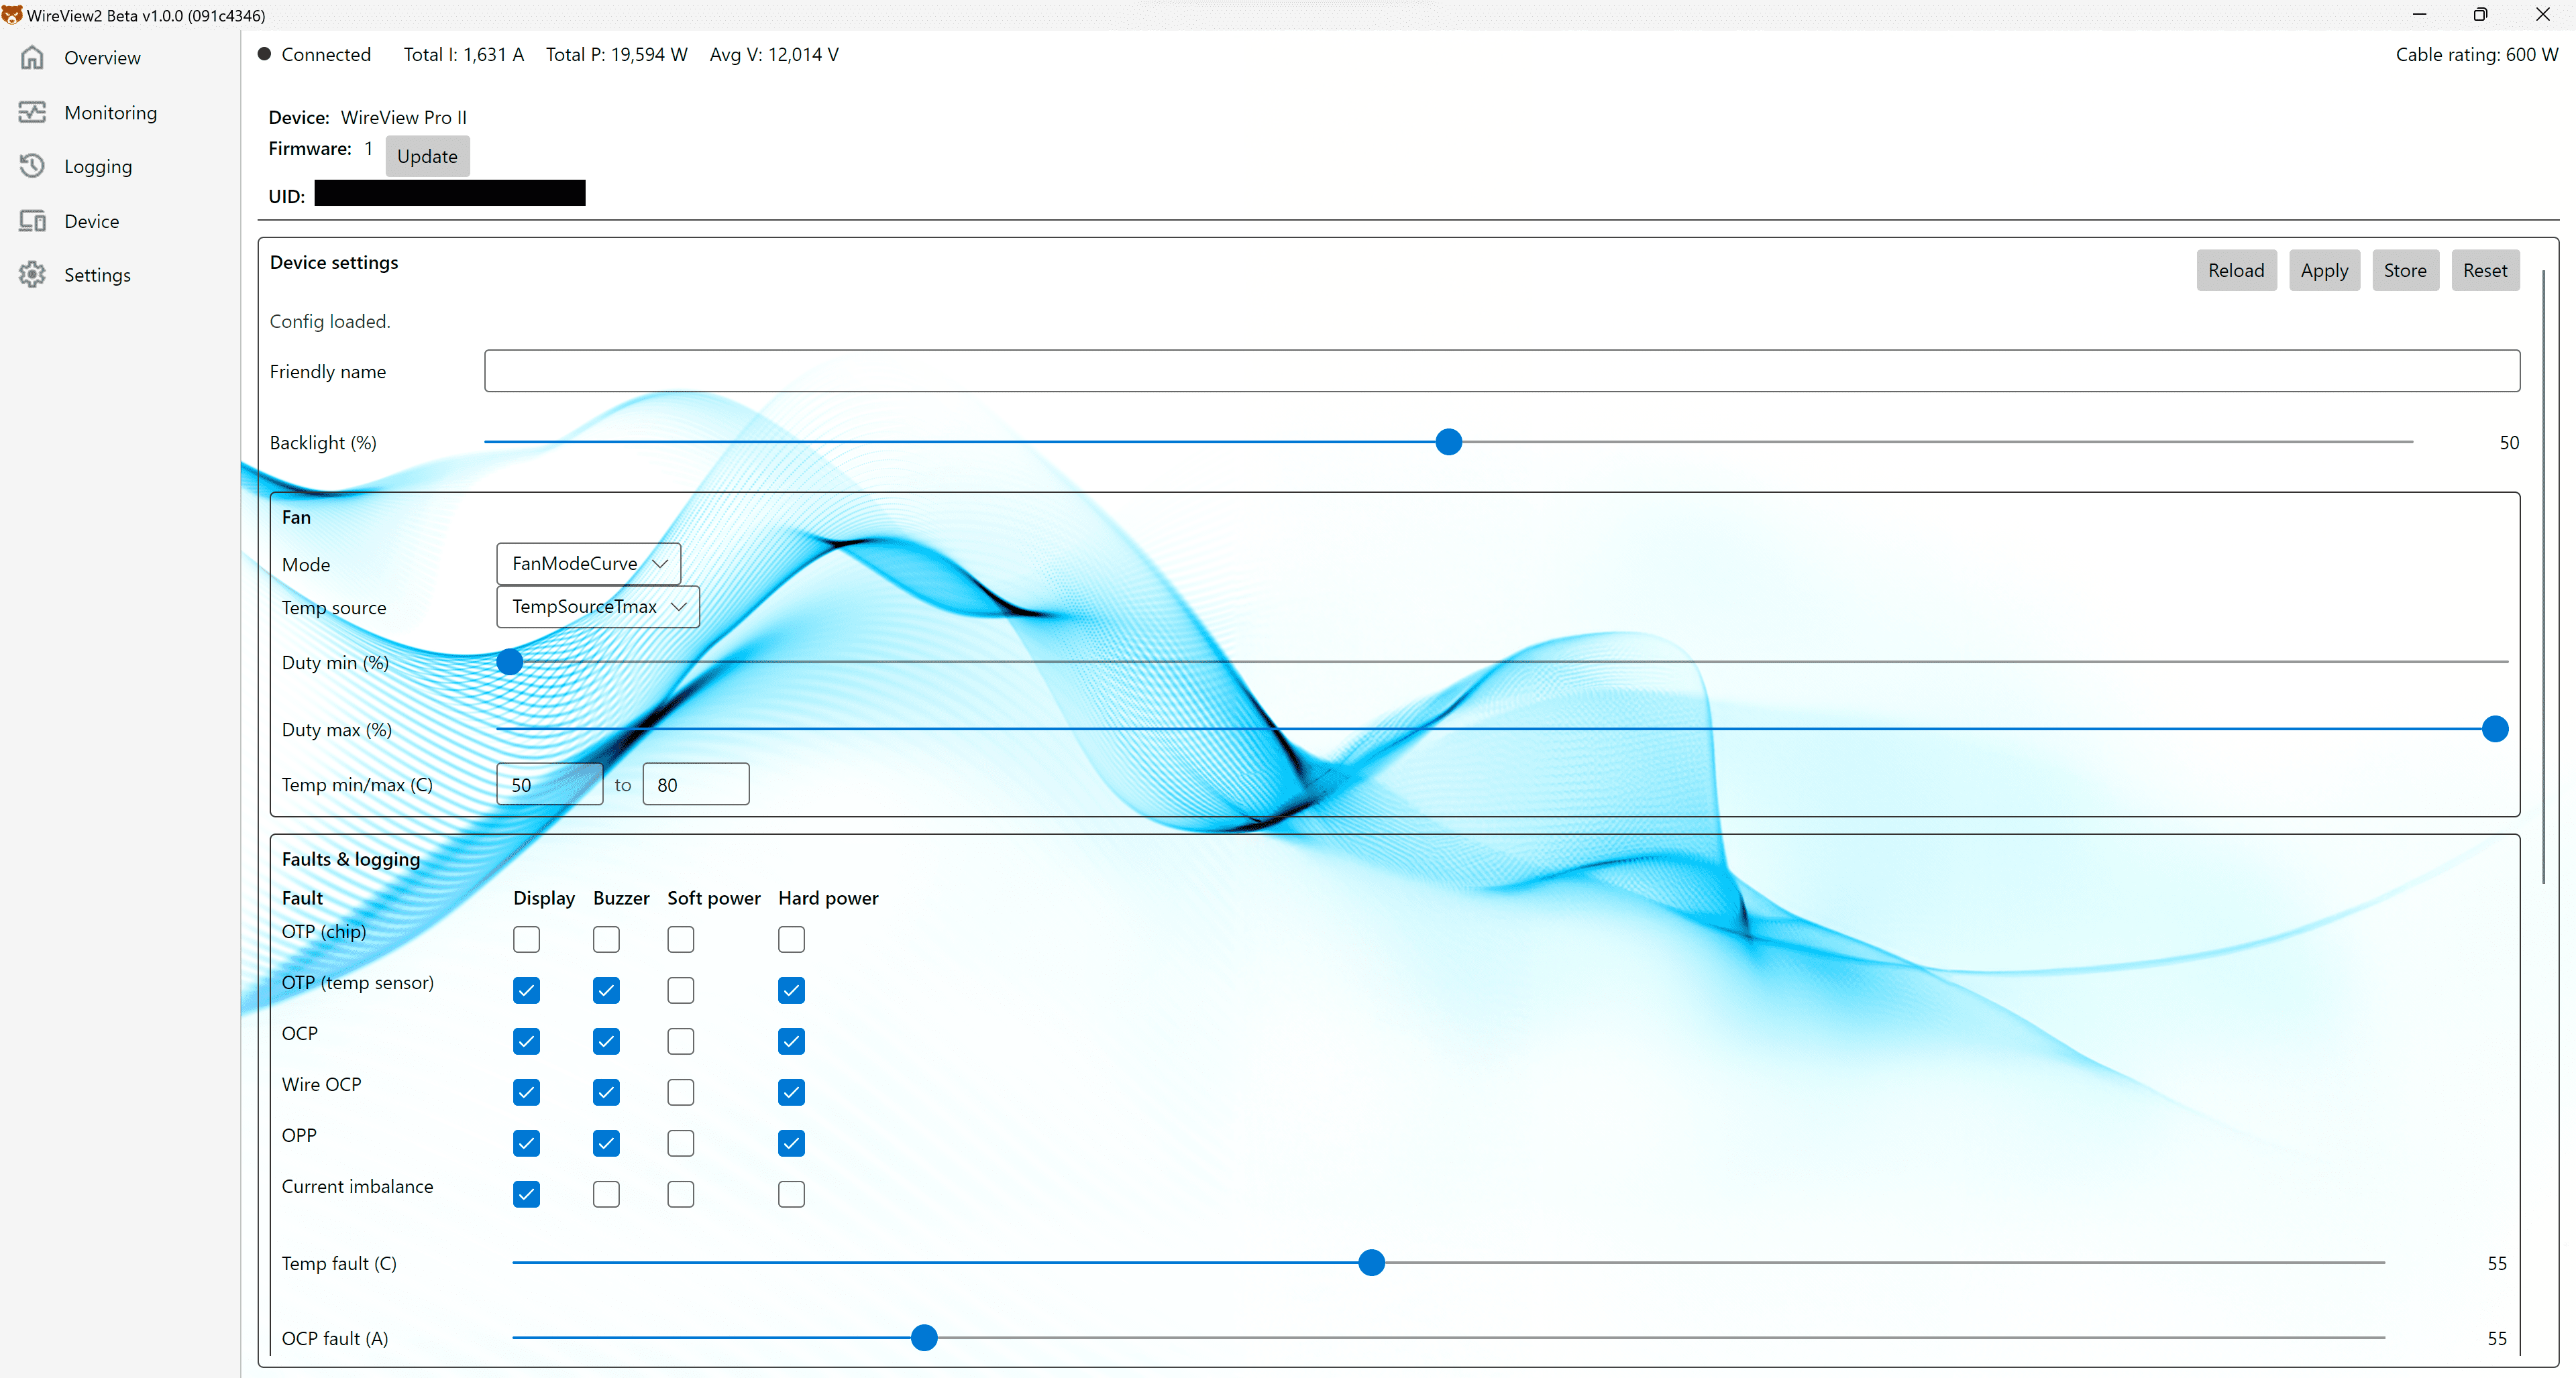
Task: Click the Friendly name text field
Action: (1501, 371)
